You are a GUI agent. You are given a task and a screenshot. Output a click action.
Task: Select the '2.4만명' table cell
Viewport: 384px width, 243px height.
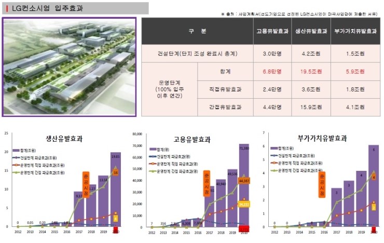(x=272, y=89)
